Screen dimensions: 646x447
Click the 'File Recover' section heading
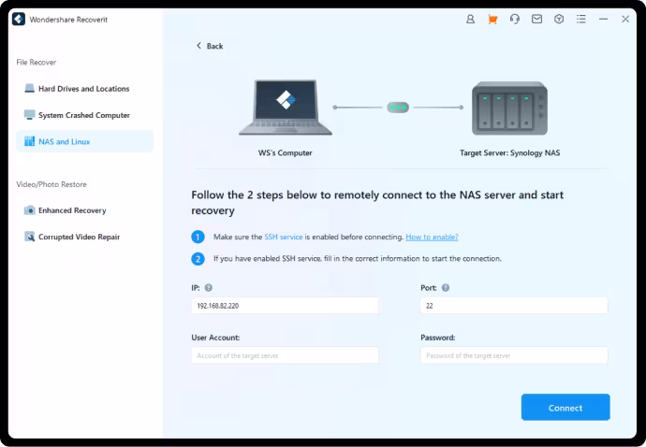[37, 62]
